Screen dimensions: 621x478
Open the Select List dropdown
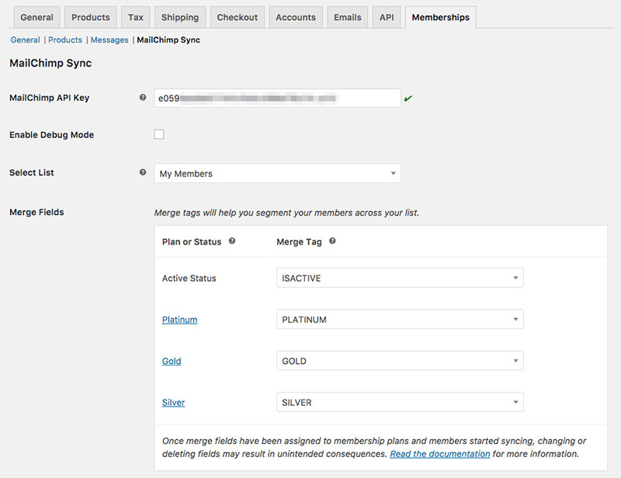pos(277,173)
